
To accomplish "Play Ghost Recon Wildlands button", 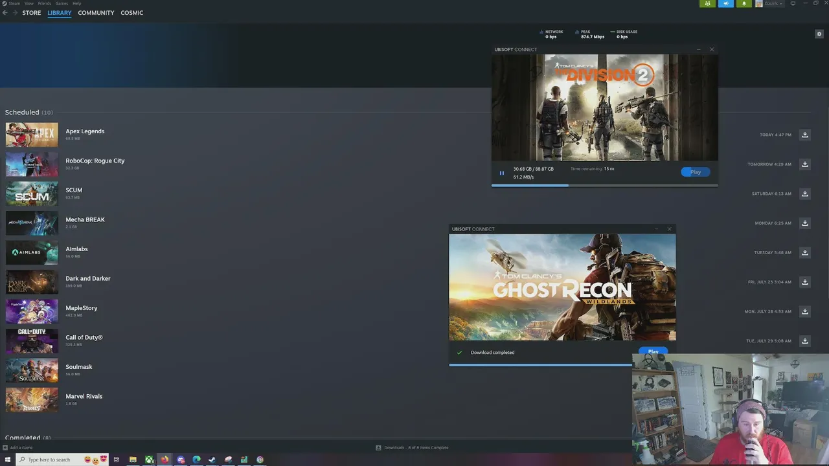I will [x=653, y=351].
